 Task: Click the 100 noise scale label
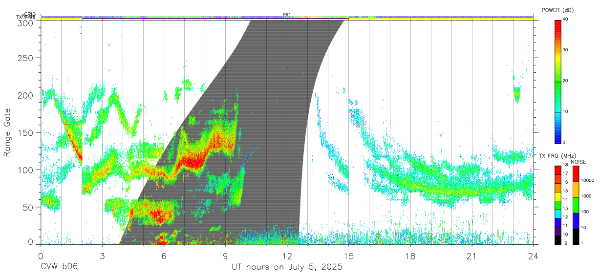(585, 212)
